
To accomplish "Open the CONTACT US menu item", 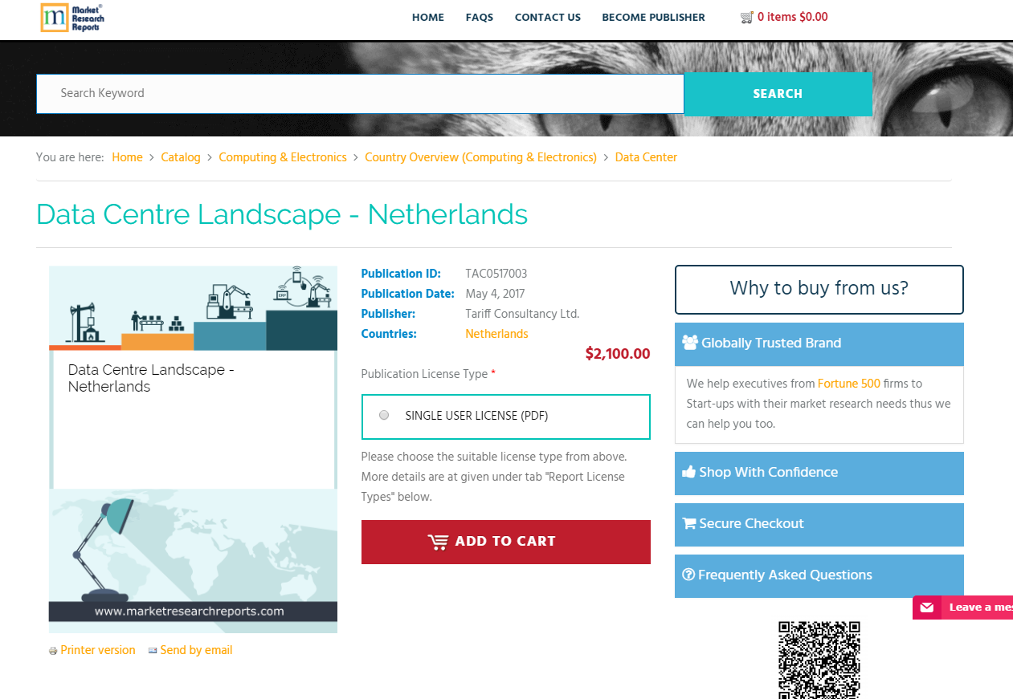I will pyautogui.click(x=548, y=17).
